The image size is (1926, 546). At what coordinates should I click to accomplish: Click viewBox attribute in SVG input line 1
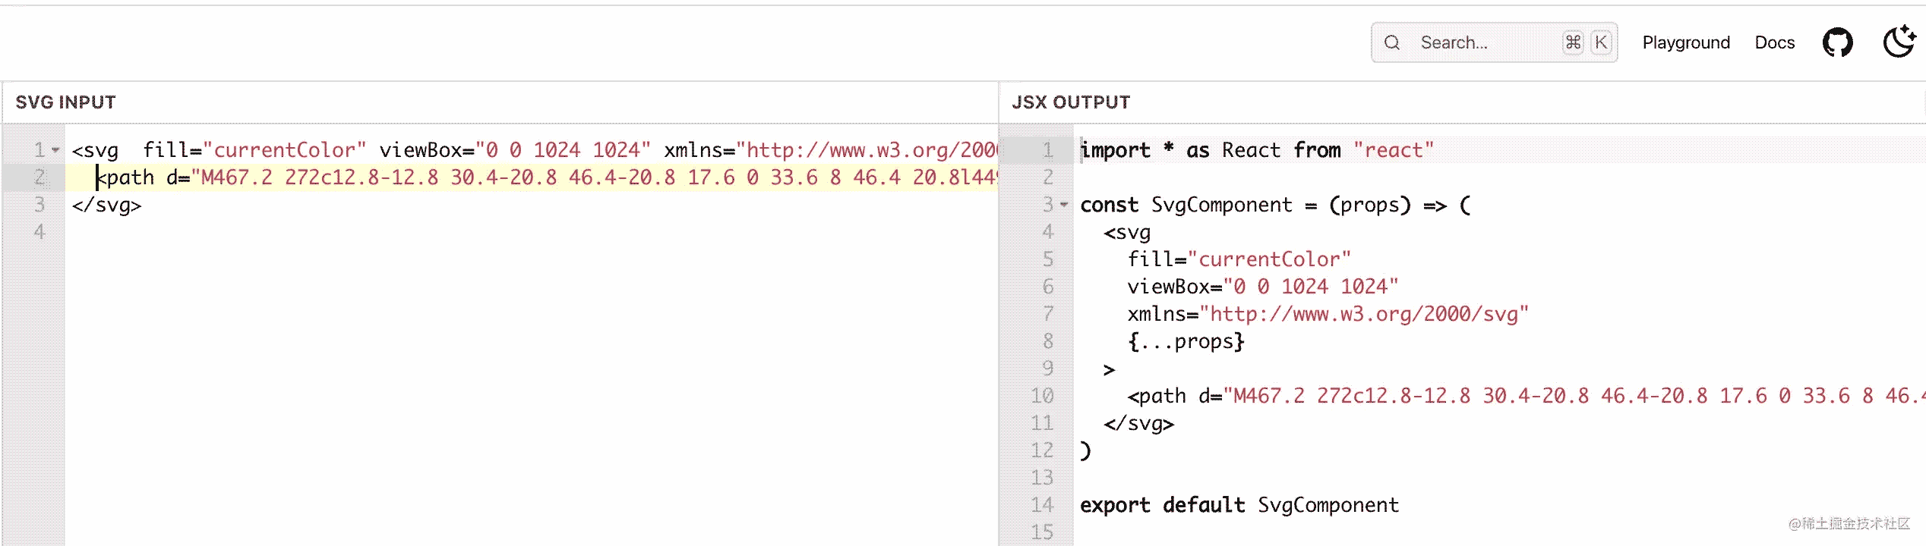515,150
